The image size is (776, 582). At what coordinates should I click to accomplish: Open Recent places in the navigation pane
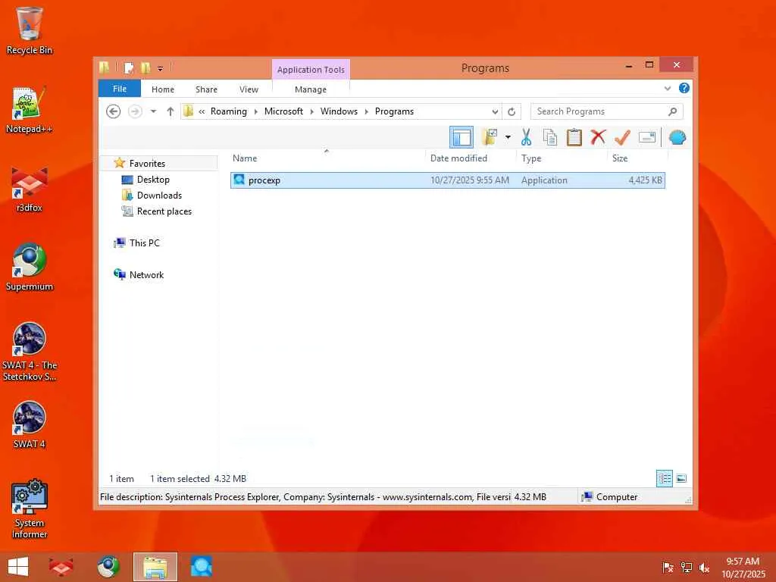(164, 211)
